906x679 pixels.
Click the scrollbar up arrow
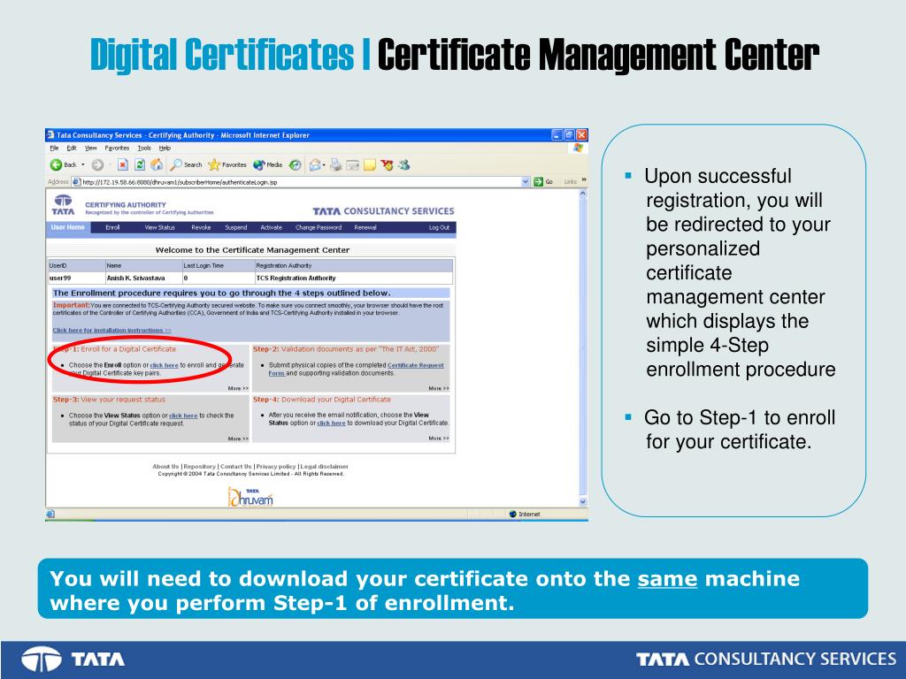pyautogui.click(x=582, y=195)
